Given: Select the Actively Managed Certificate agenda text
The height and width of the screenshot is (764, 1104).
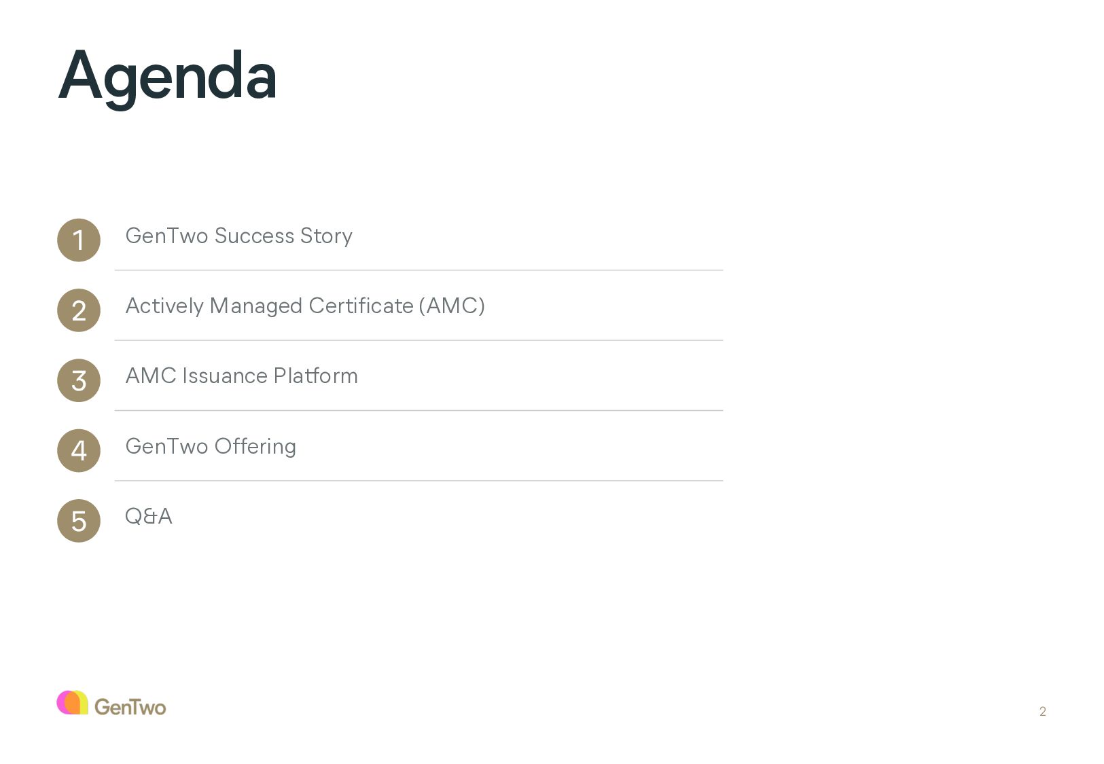Looking at the screenshot, I should [269, 306].
